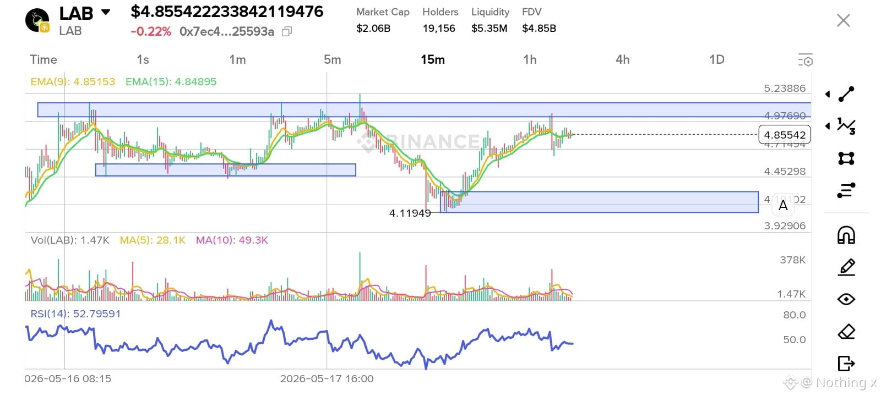Select the trend line drawing tool
881x396 pixels.
[846, 94]
